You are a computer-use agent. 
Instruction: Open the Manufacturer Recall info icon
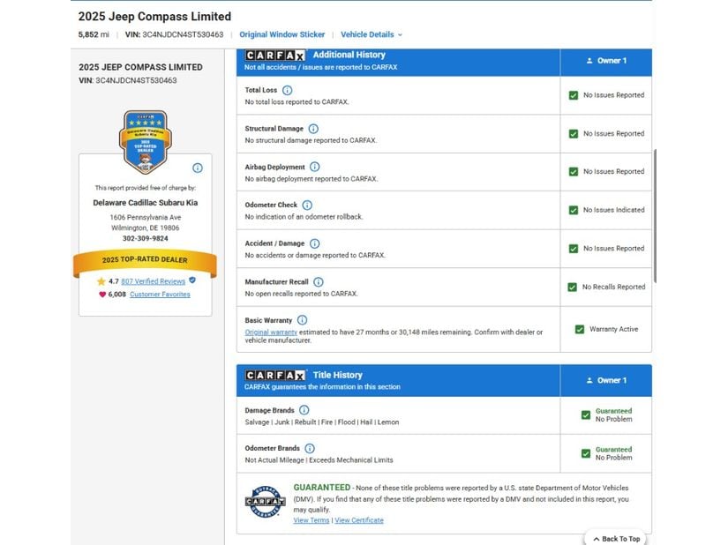pyautogui.click(x=318, y=282)
